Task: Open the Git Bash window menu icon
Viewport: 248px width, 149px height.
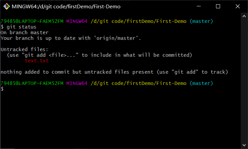Action: 6,6
